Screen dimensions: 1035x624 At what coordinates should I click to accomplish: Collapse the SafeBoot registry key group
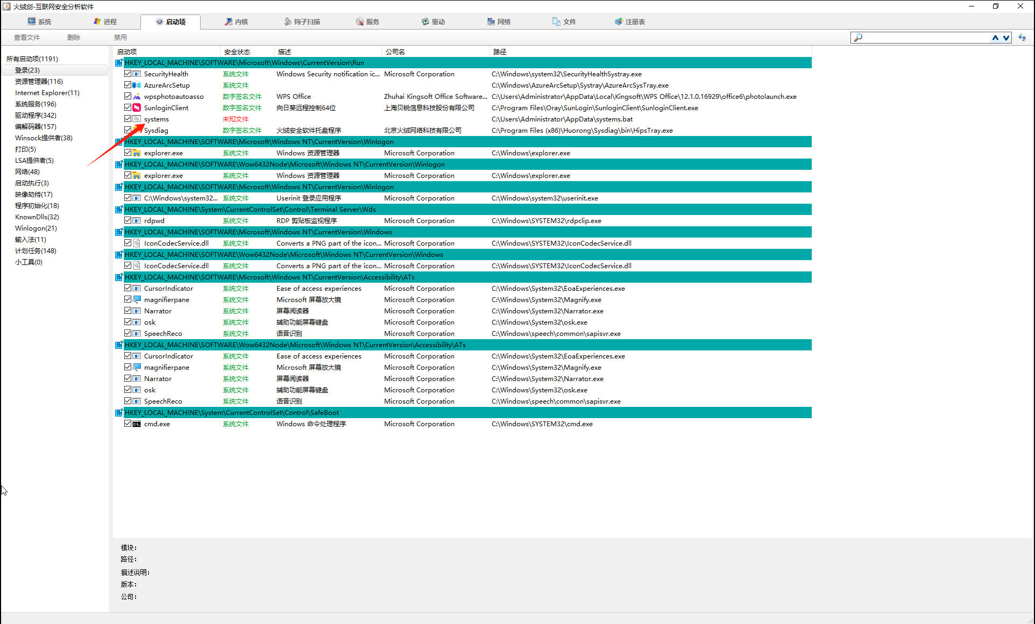pos(118,413)
